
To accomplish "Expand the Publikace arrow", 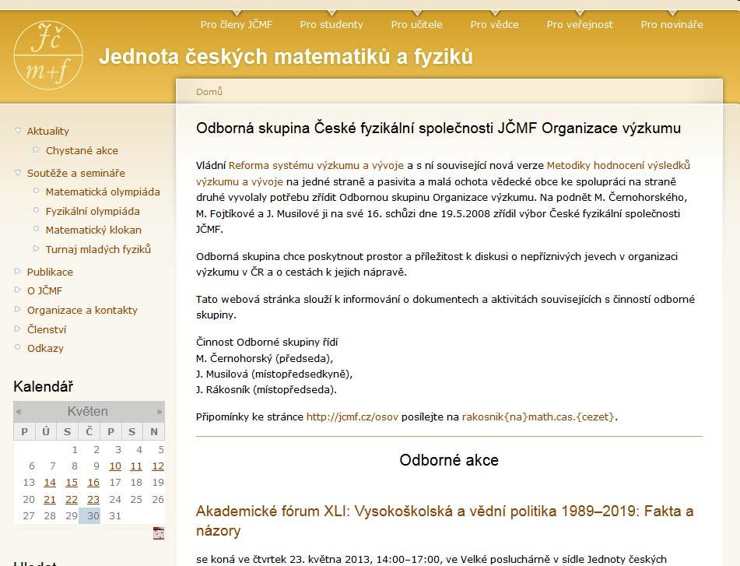I will (18, 271).
